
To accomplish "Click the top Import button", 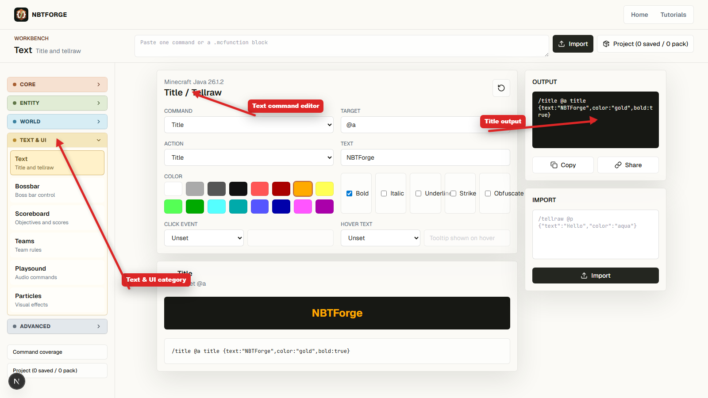I will point(573,44).
